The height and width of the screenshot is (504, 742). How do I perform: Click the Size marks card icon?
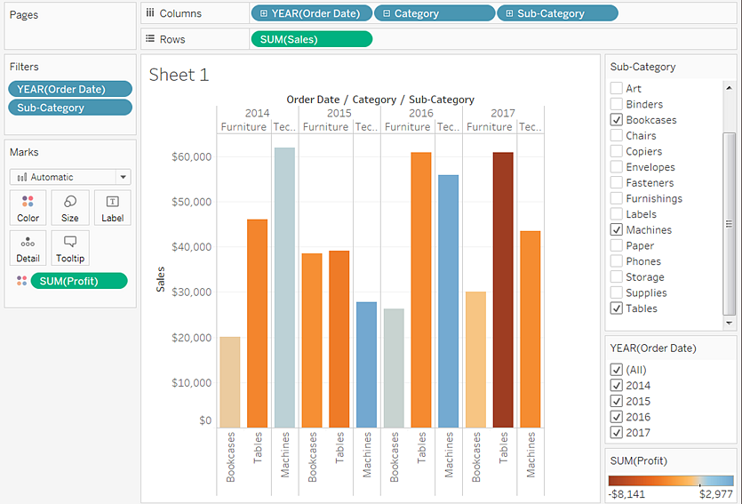(x=69, y=202)
